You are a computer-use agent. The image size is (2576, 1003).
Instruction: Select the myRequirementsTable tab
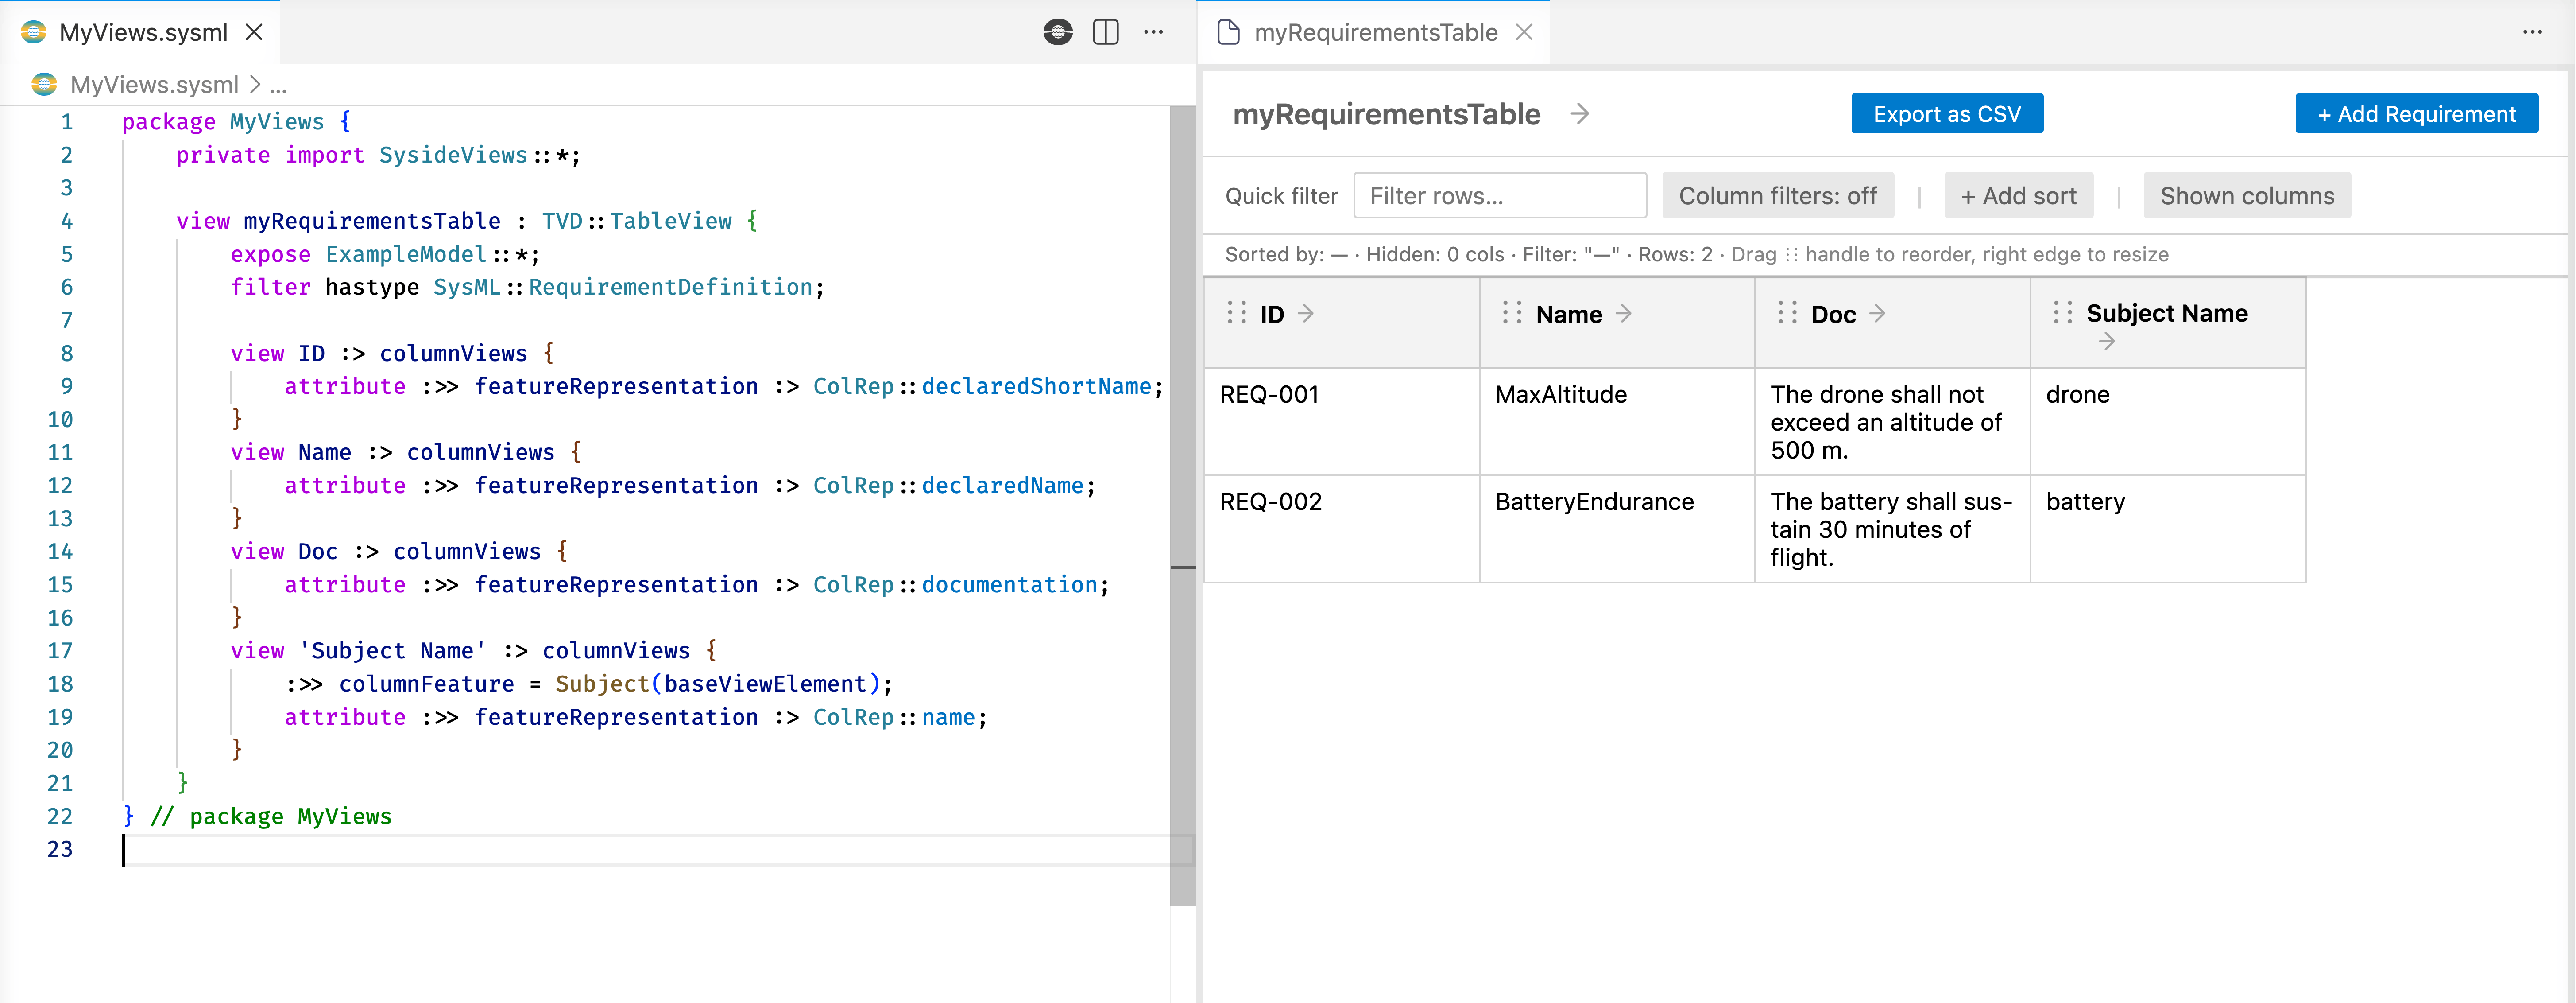point(1375,32)
